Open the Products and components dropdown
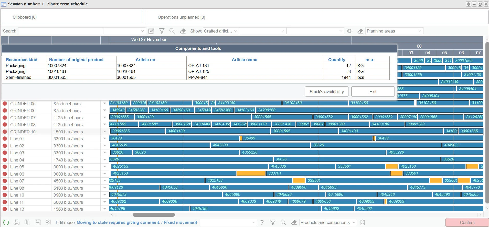The height and width of the screenshot is (227, 489). [x=328, y=222]
